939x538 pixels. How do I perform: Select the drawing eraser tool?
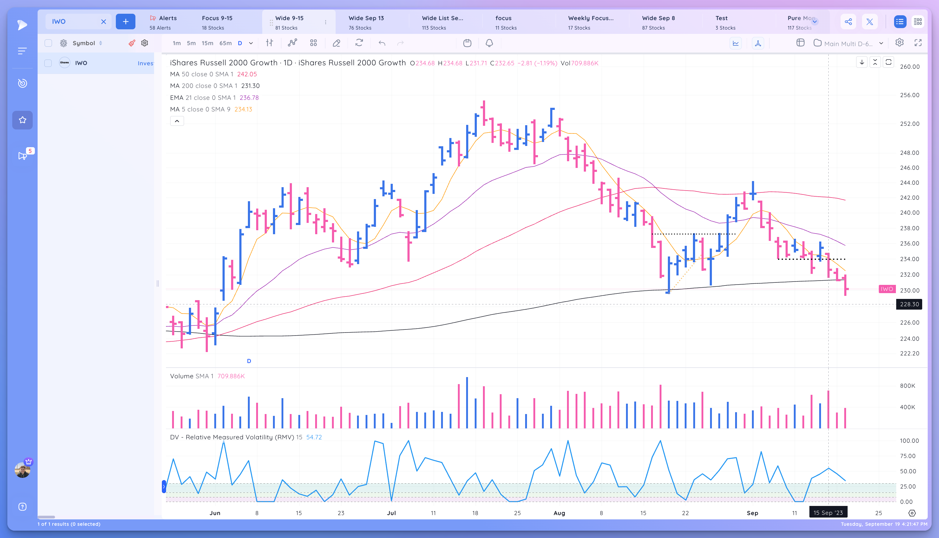(x=336, y=43)
